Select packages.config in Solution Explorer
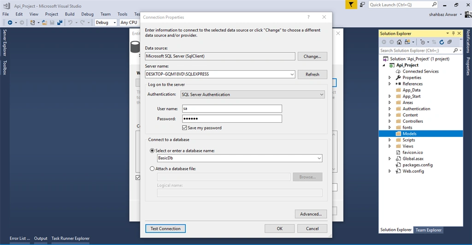This screenshot has width=472, height=245. point(418,165)
